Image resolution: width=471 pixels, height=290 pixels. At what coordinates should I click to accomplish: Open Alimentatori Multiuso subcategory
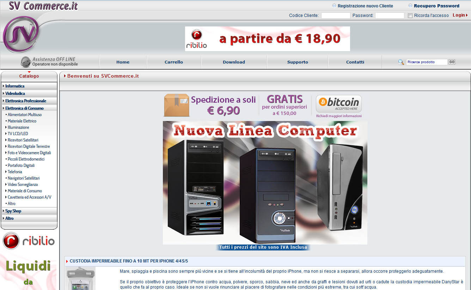25,115
